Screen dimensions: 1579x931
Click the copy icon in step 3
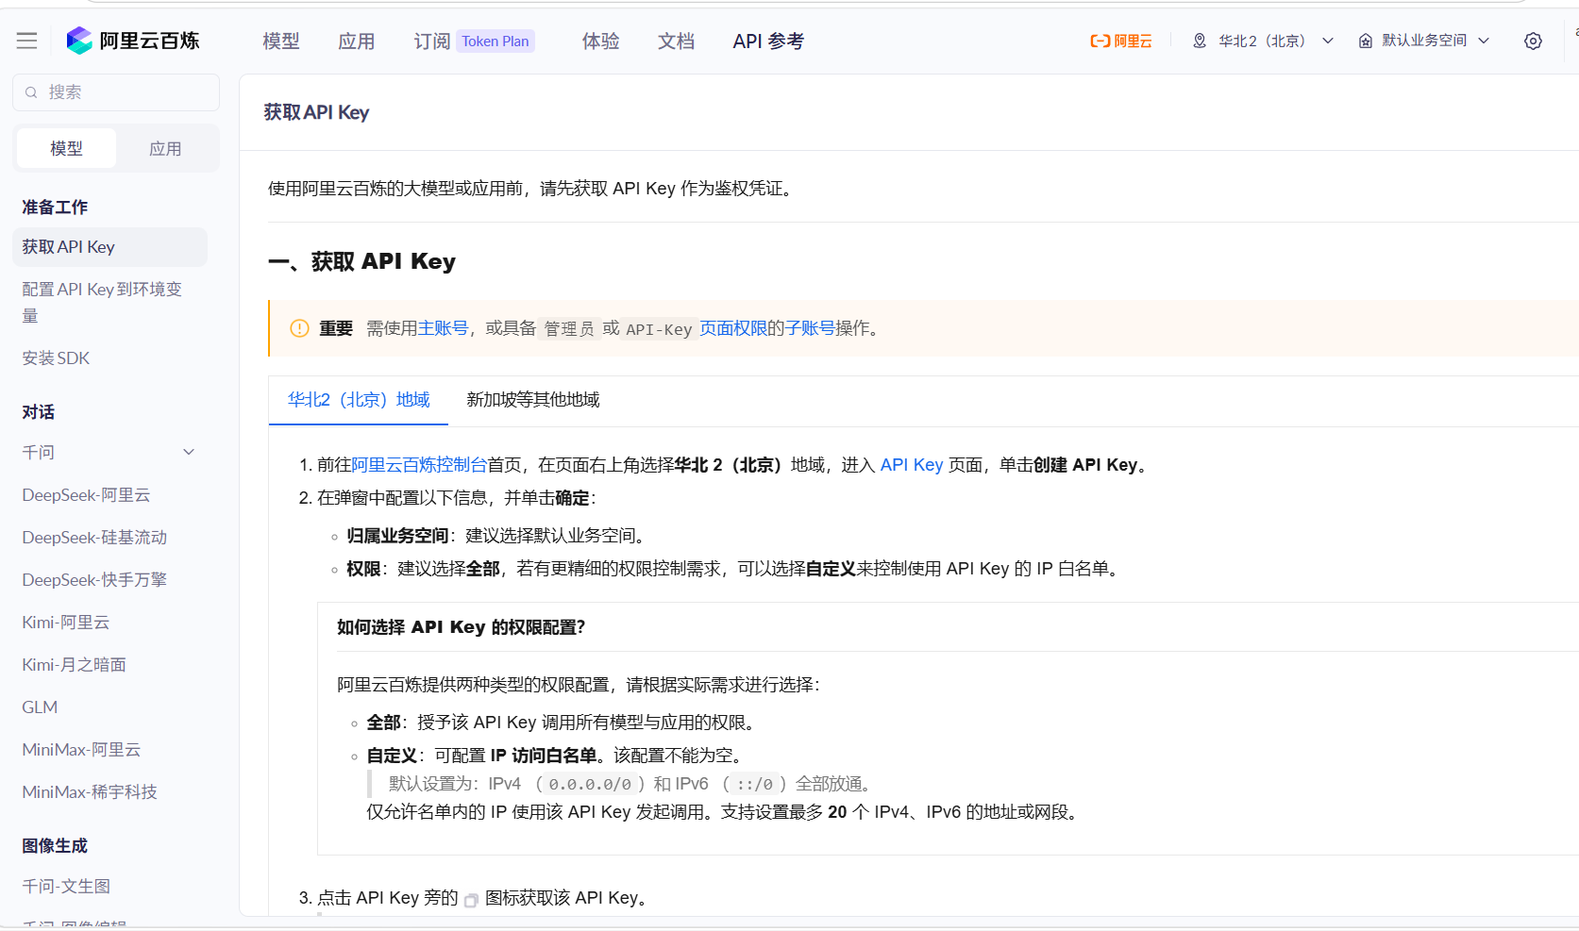[x=471, y=900]
